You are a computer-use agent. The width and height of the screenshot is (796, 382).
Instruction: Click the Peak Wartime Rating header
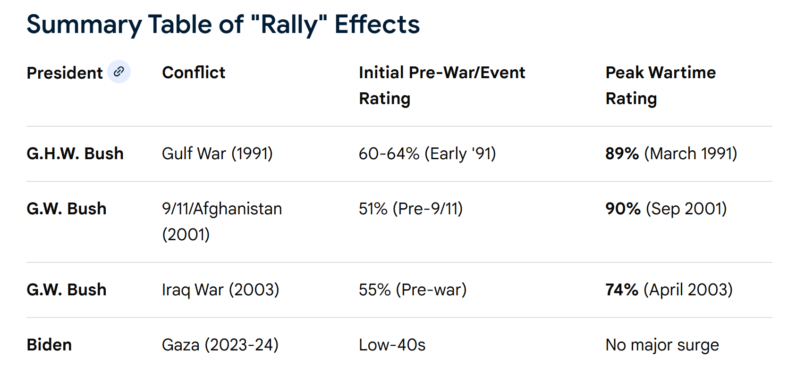tap(660, 85)
